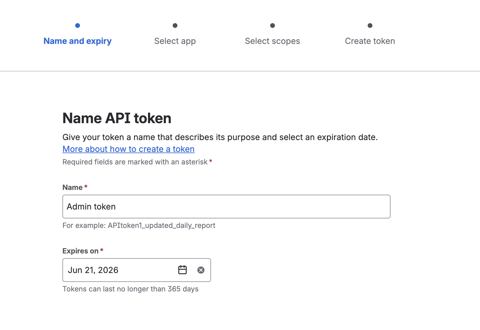The width and height of the screenshot is (480, 330).
Task: Open the More about how to create a token link
Action: [x=129, y=149]
